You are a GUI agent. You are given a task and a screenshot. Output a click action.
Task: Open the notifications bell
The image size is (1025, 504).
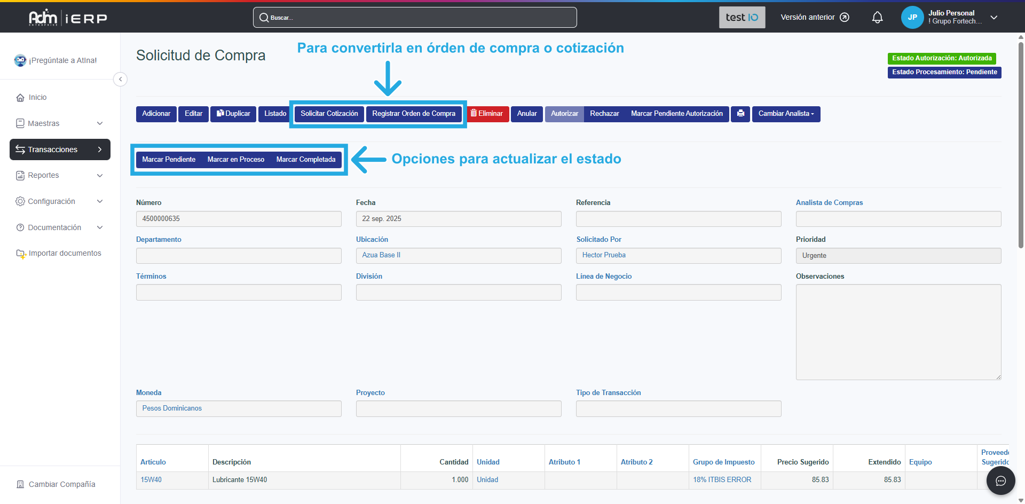point(877,18)
